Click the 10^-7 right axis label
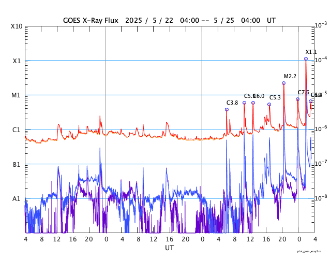This screenshot has width=331, height=259. tap(321, 163)
